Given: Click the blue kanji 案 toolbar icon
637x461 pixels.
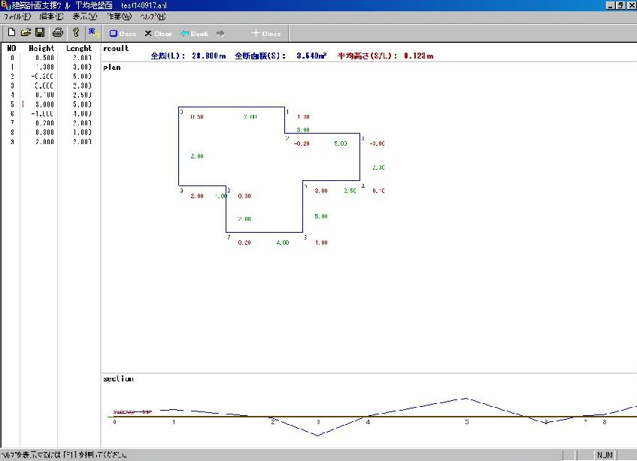Looking at the screenshot, I should coord(93,32).
